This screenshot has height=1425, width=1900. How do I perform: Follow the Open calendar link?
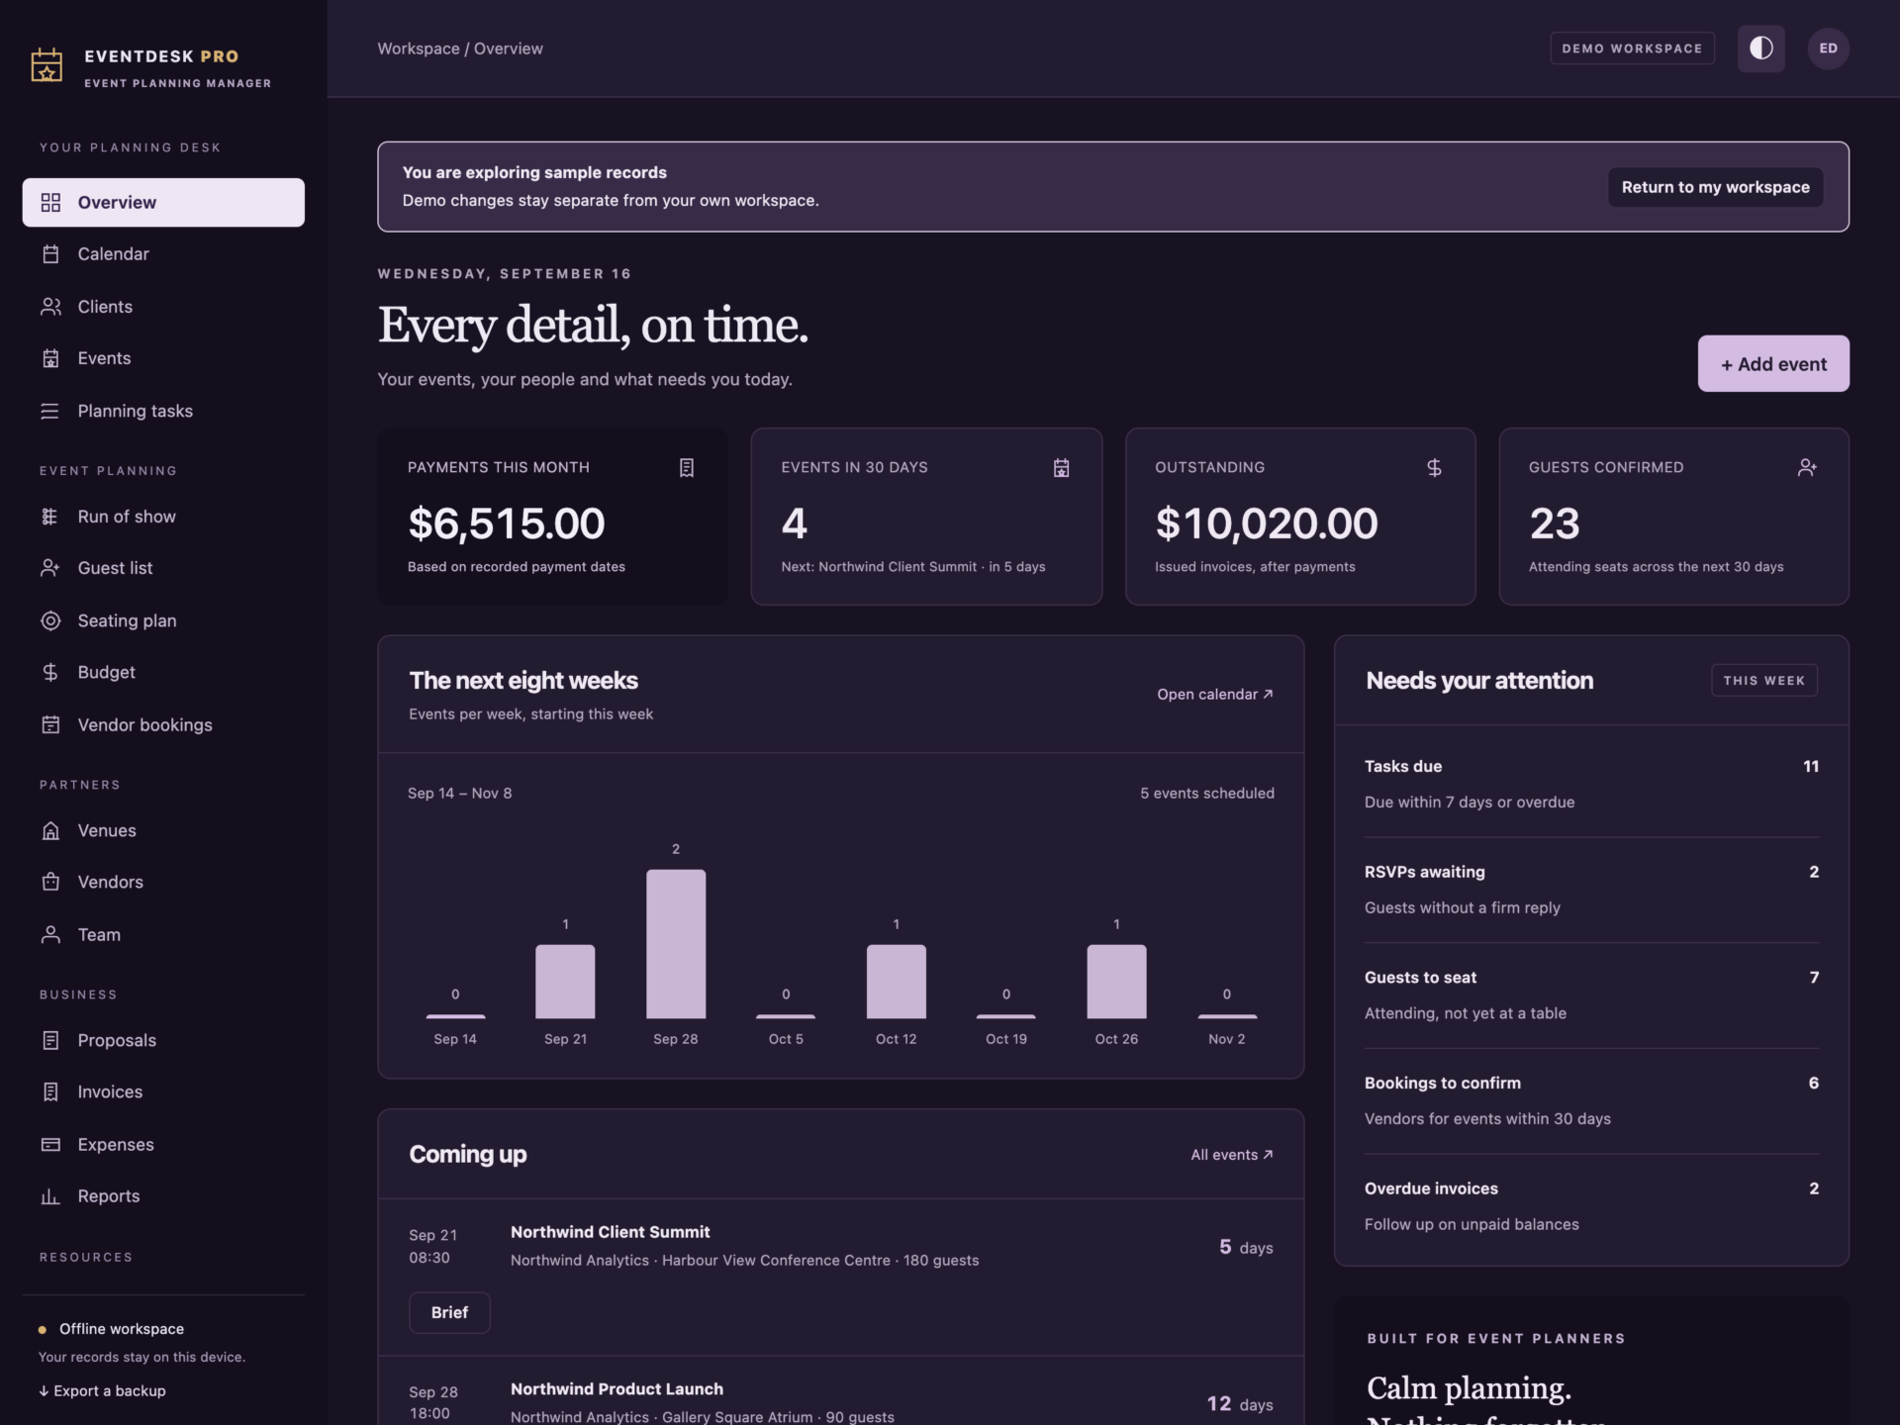click(1215, 694)
